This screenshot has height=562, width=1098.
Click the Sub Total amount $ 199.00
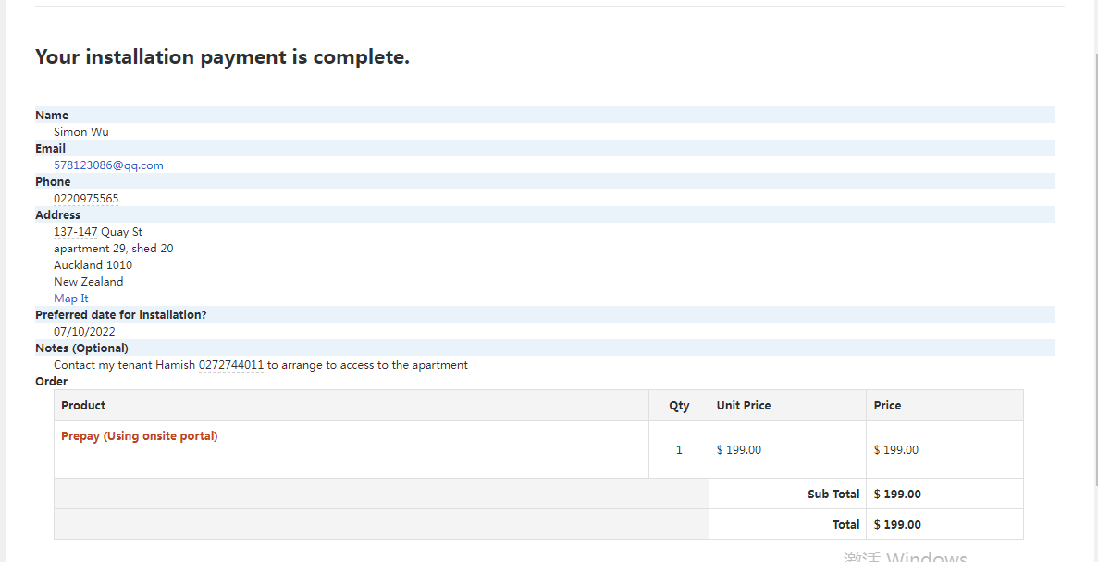pyautogui.click(x=897, y=495)
